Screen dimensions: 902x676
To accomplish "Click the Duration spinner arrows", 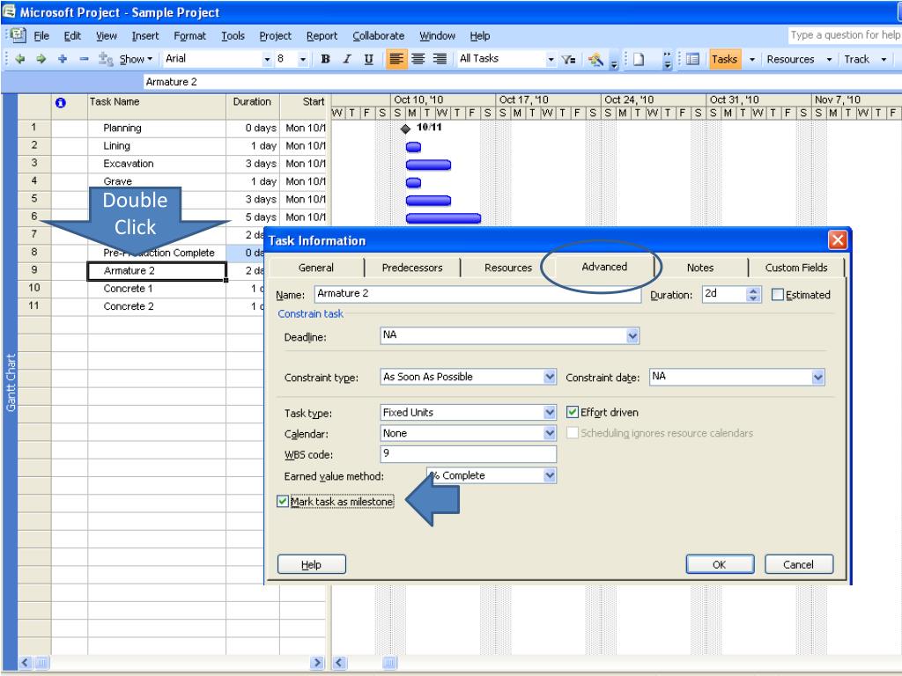I will 753,295.
